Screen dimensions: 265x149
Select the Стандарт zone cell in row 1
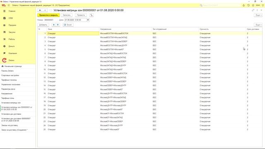tap(73, 34)
